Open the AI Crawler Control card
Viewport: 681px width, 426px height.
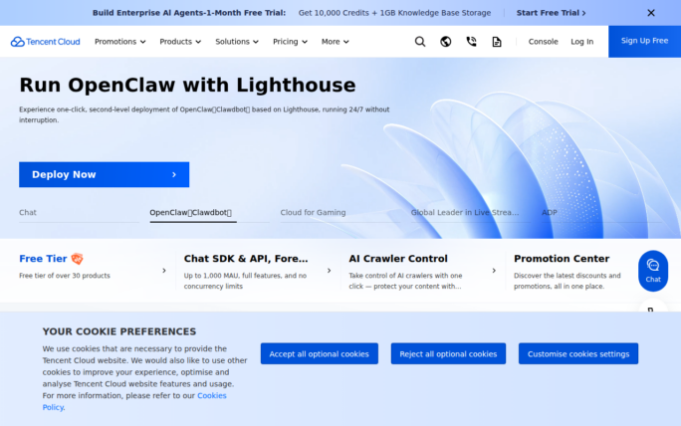(418, 270)
